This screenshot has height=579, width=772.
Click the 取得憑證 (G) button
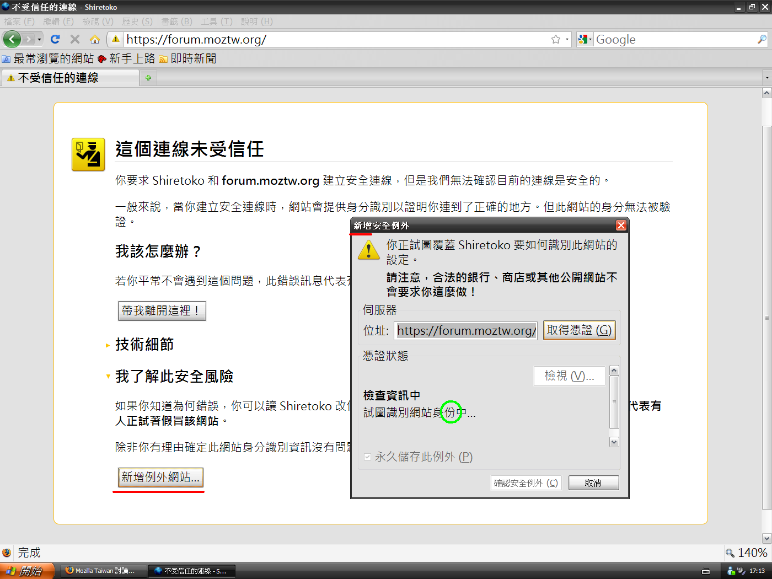[578, 330]
